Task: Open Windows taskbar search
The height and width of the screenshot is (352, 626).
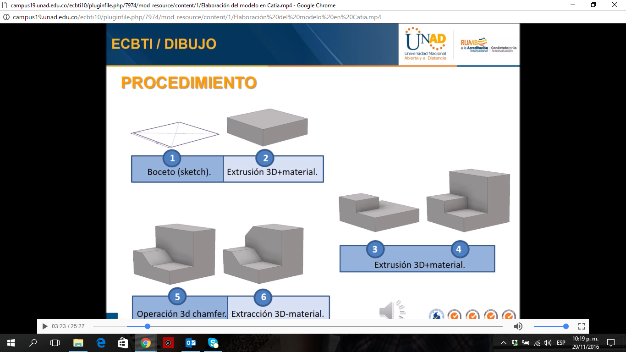Action: point(33,342)
